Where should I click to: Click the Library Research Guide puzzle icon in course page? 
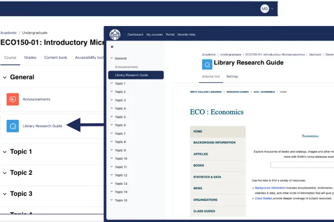click(x=13, y=126)
